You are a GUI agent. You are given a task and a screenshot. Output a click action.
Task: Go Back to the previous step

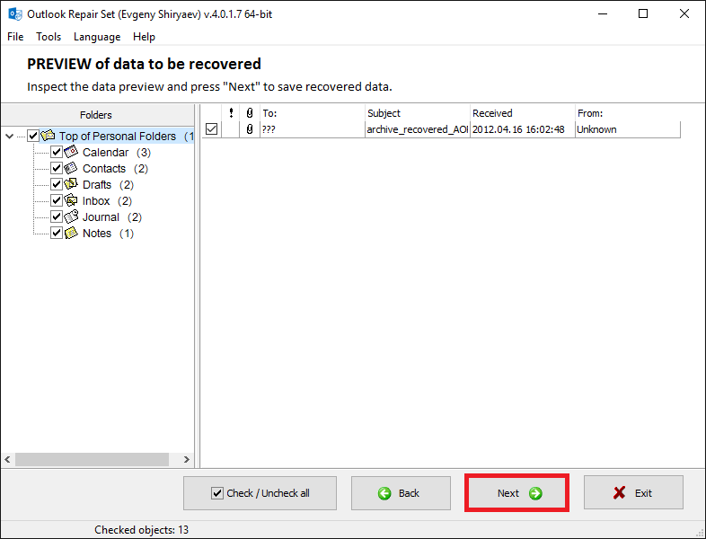pyautogui.click(x=401, y=493)
